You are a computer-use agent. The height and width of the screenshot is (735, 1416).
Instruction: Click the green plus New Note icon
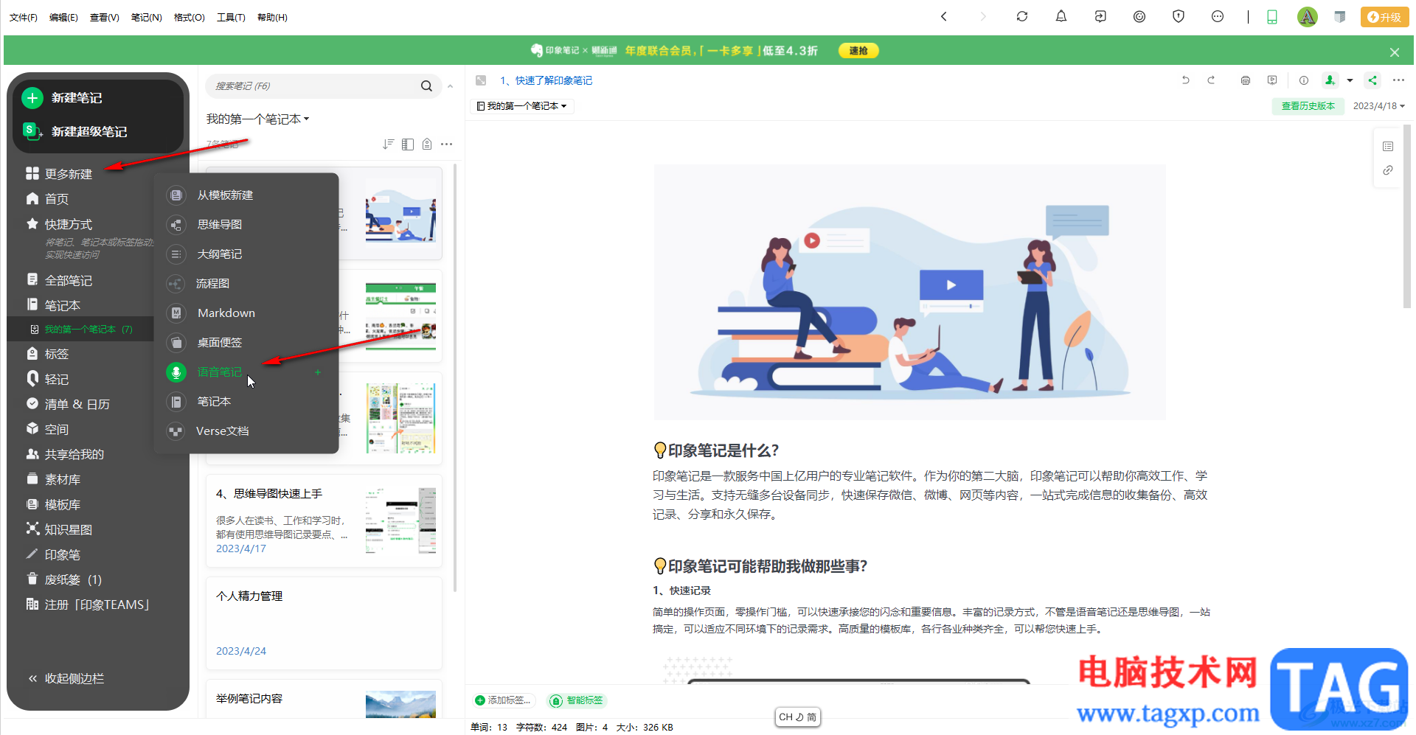coord(32,97)
